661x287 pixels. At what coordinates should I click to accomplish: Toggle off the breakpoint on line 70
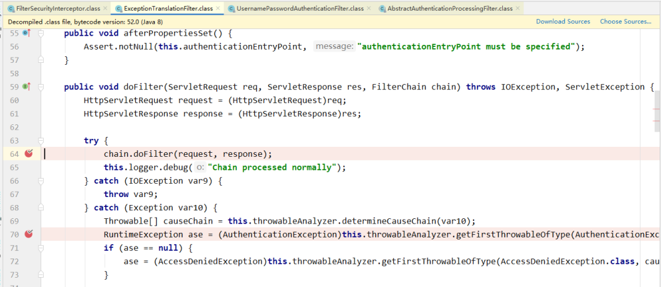point(28,234)
